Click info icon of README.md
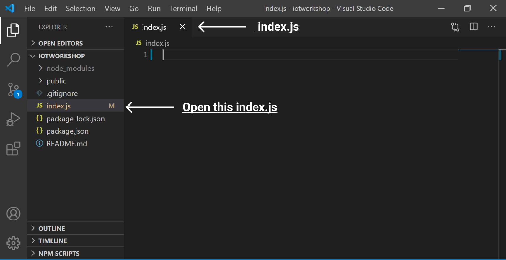The height and width of the screenshot is (260, 506). pyautogui.click(x=39, y=143)
